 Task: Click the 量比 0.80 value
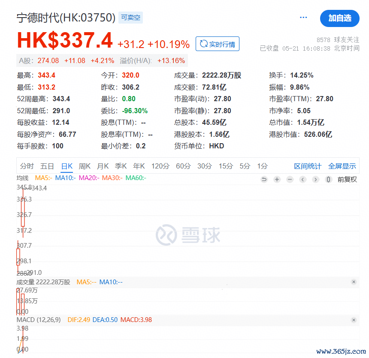coord(129,99)
